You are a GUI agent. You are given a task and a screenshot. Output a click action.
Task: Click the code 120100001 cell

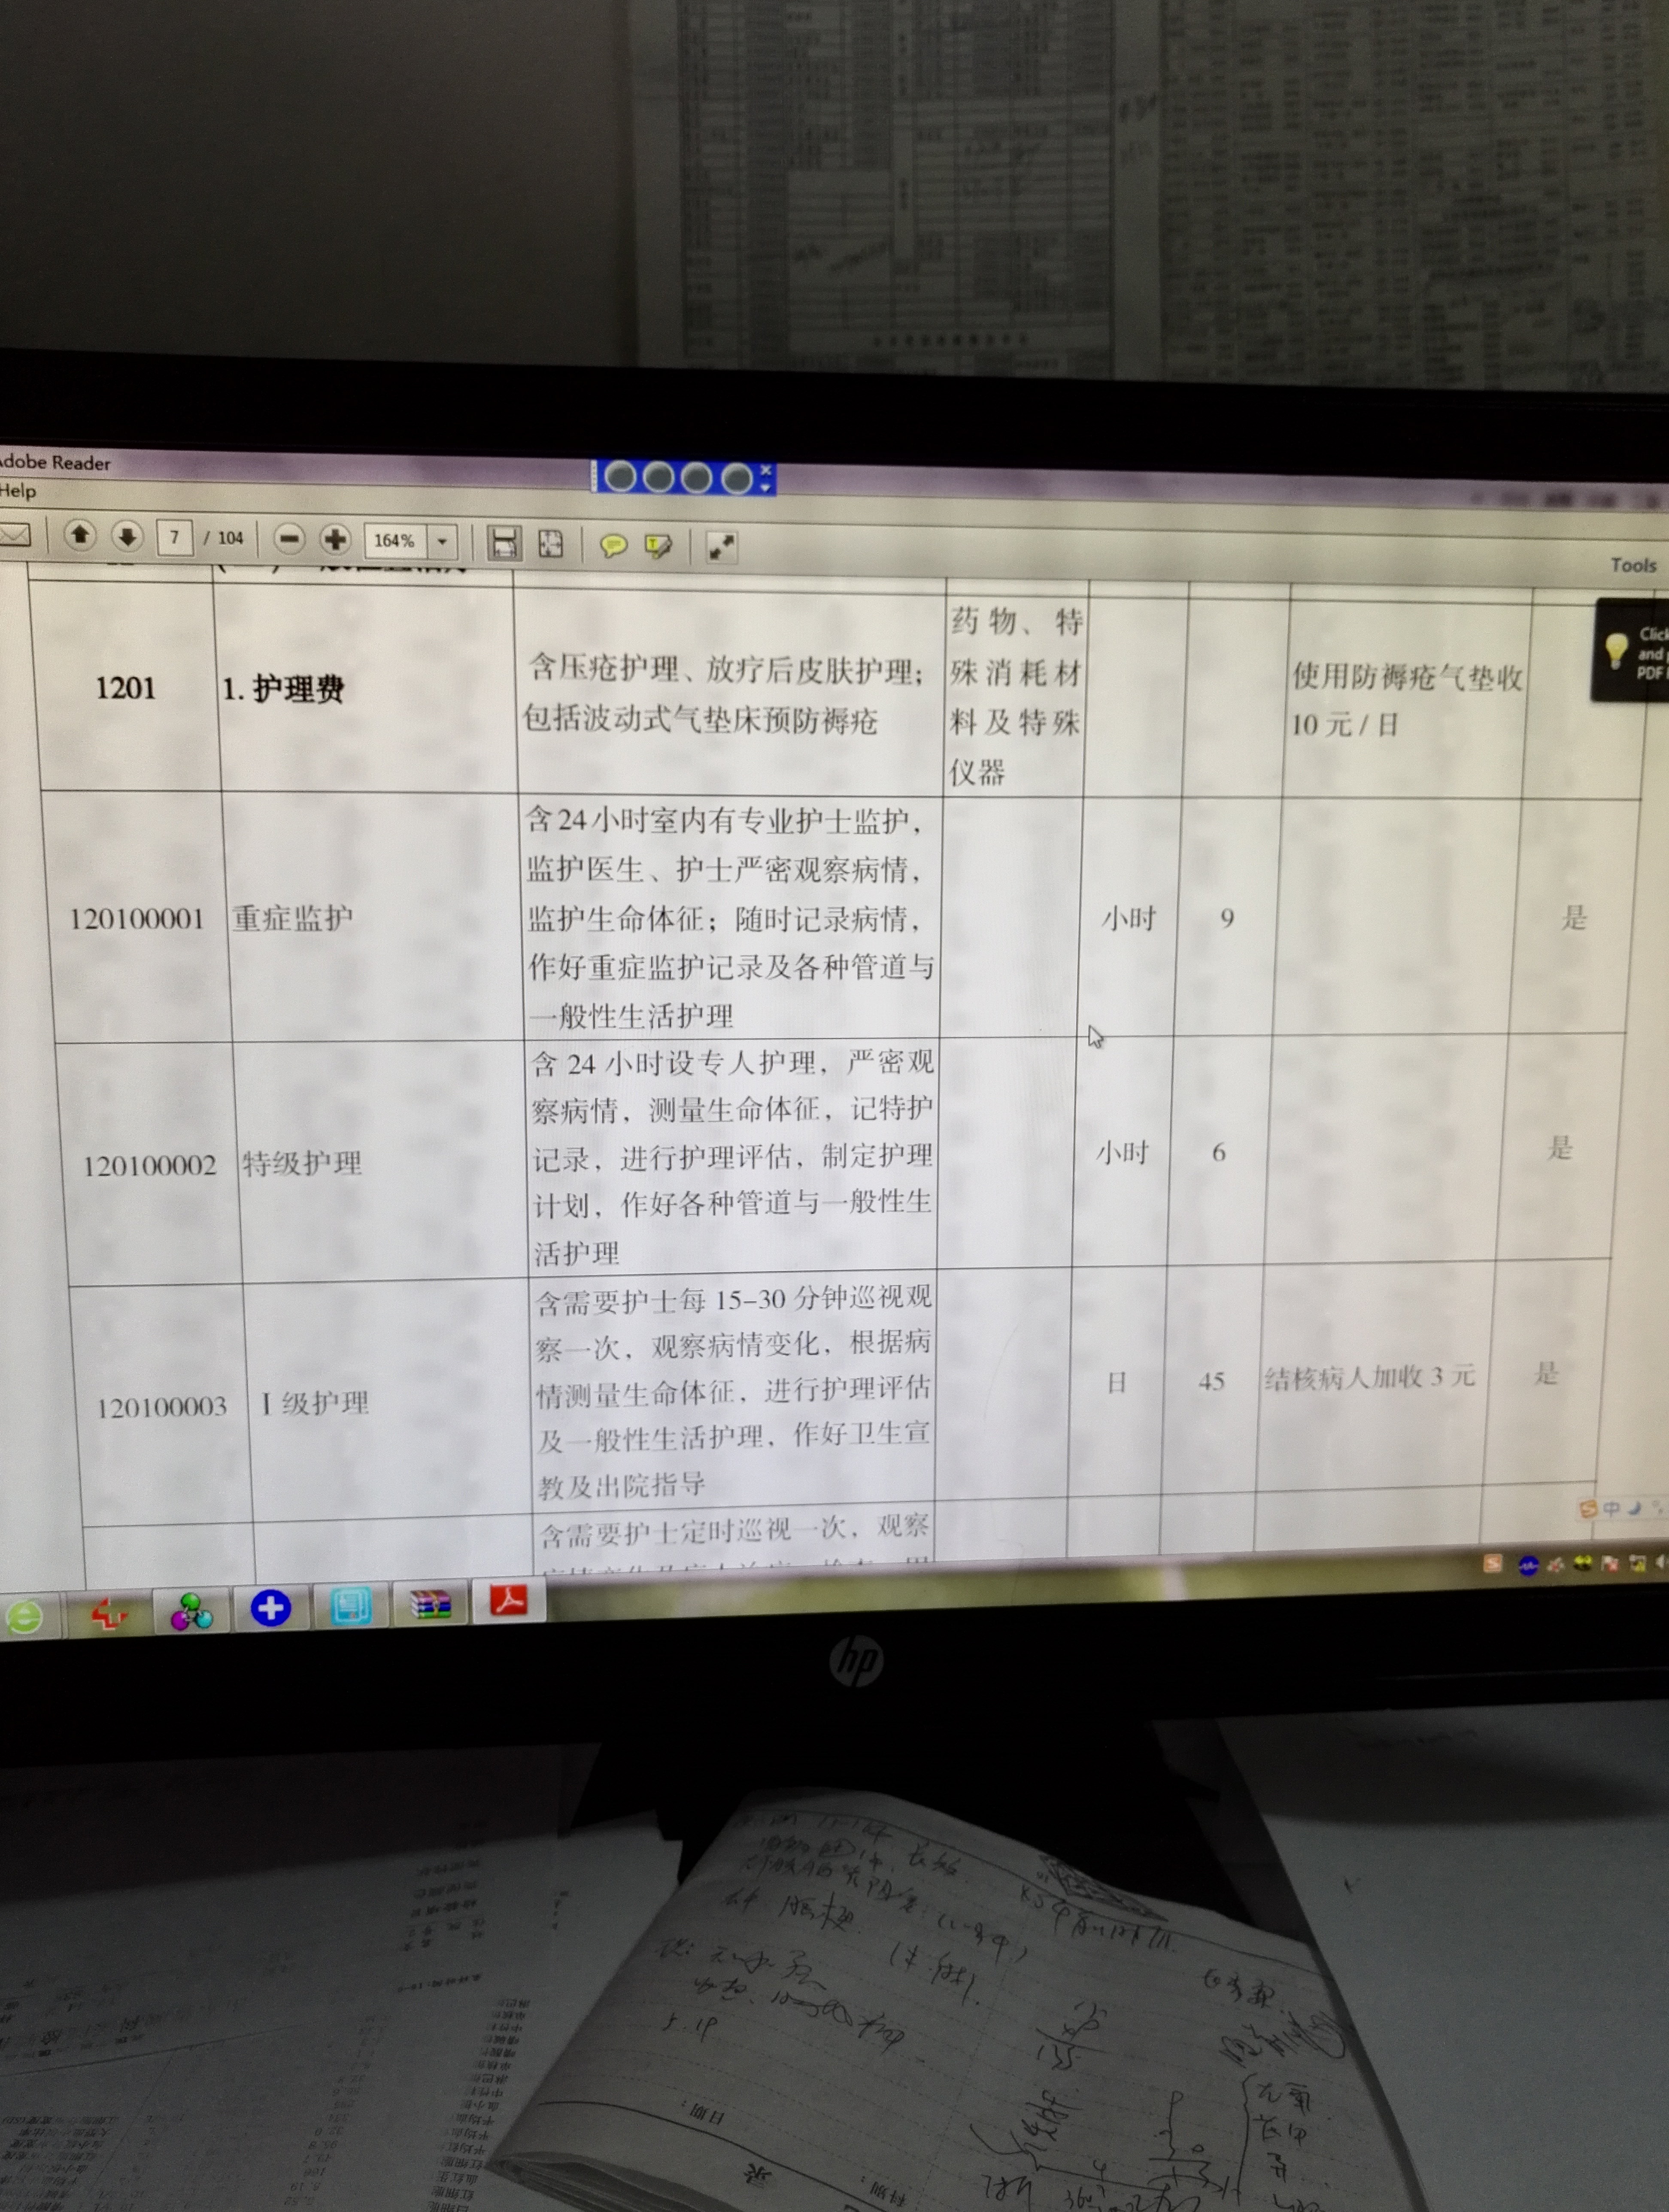[136, 918]
